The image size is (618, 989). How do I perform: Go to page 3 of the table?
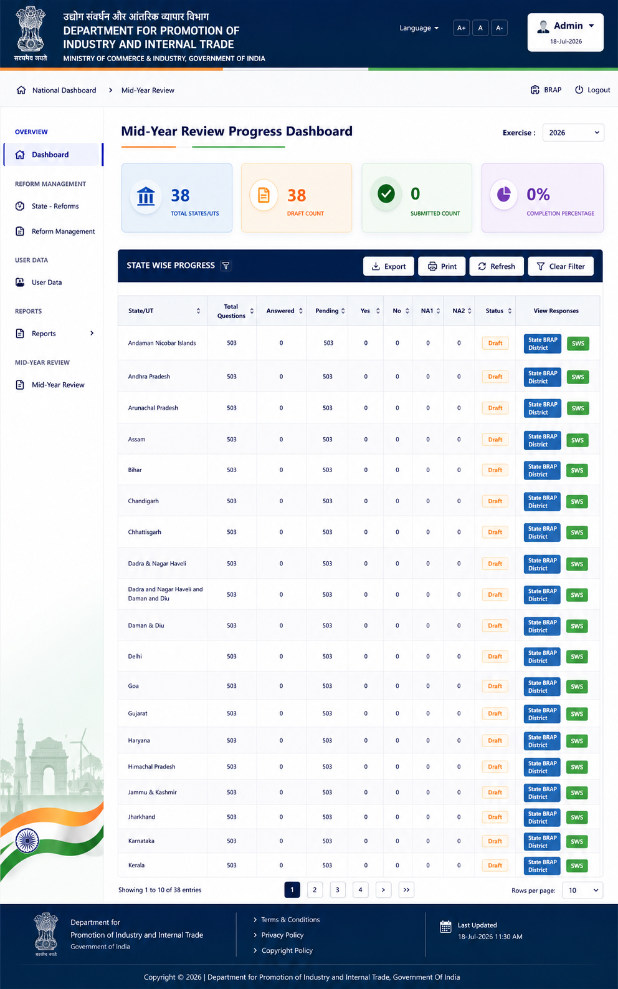(338, 890)
